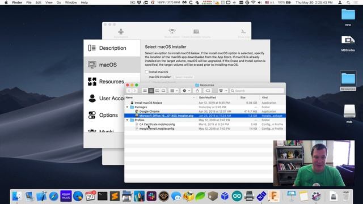Select Microsoft Office installer pkg row

tap(205, 116)
